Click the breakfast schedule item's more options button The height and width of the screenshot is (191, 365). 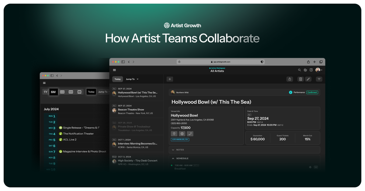316,167
